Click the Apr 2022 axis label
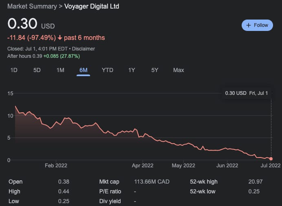The image size is (282, 206). [x=143, y=165]
